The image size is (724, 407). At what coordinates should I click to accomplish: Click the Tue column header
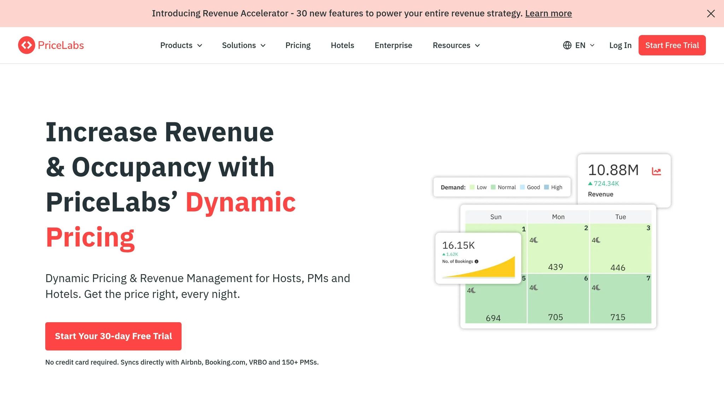620,217
